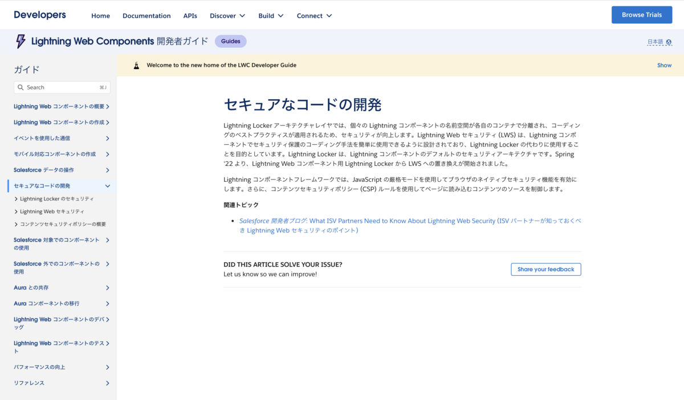This screenshot has height=400, width=684.
Task: Click the Guides badge
Action: coord(231,41)
